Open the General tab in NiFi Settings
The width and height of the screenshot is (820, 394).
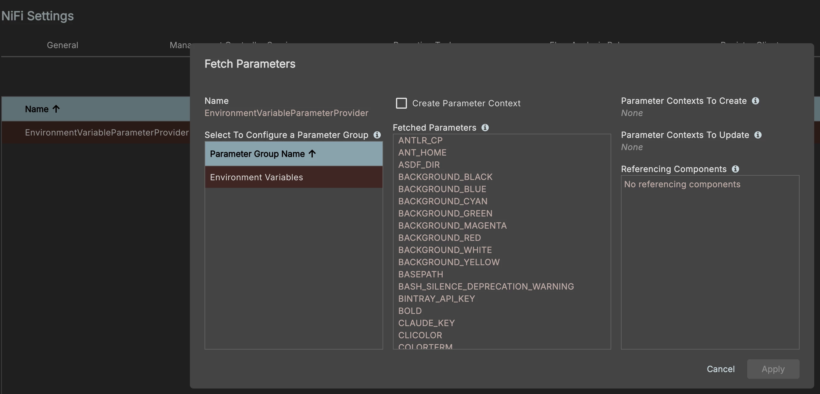click(x=62, y=45)
